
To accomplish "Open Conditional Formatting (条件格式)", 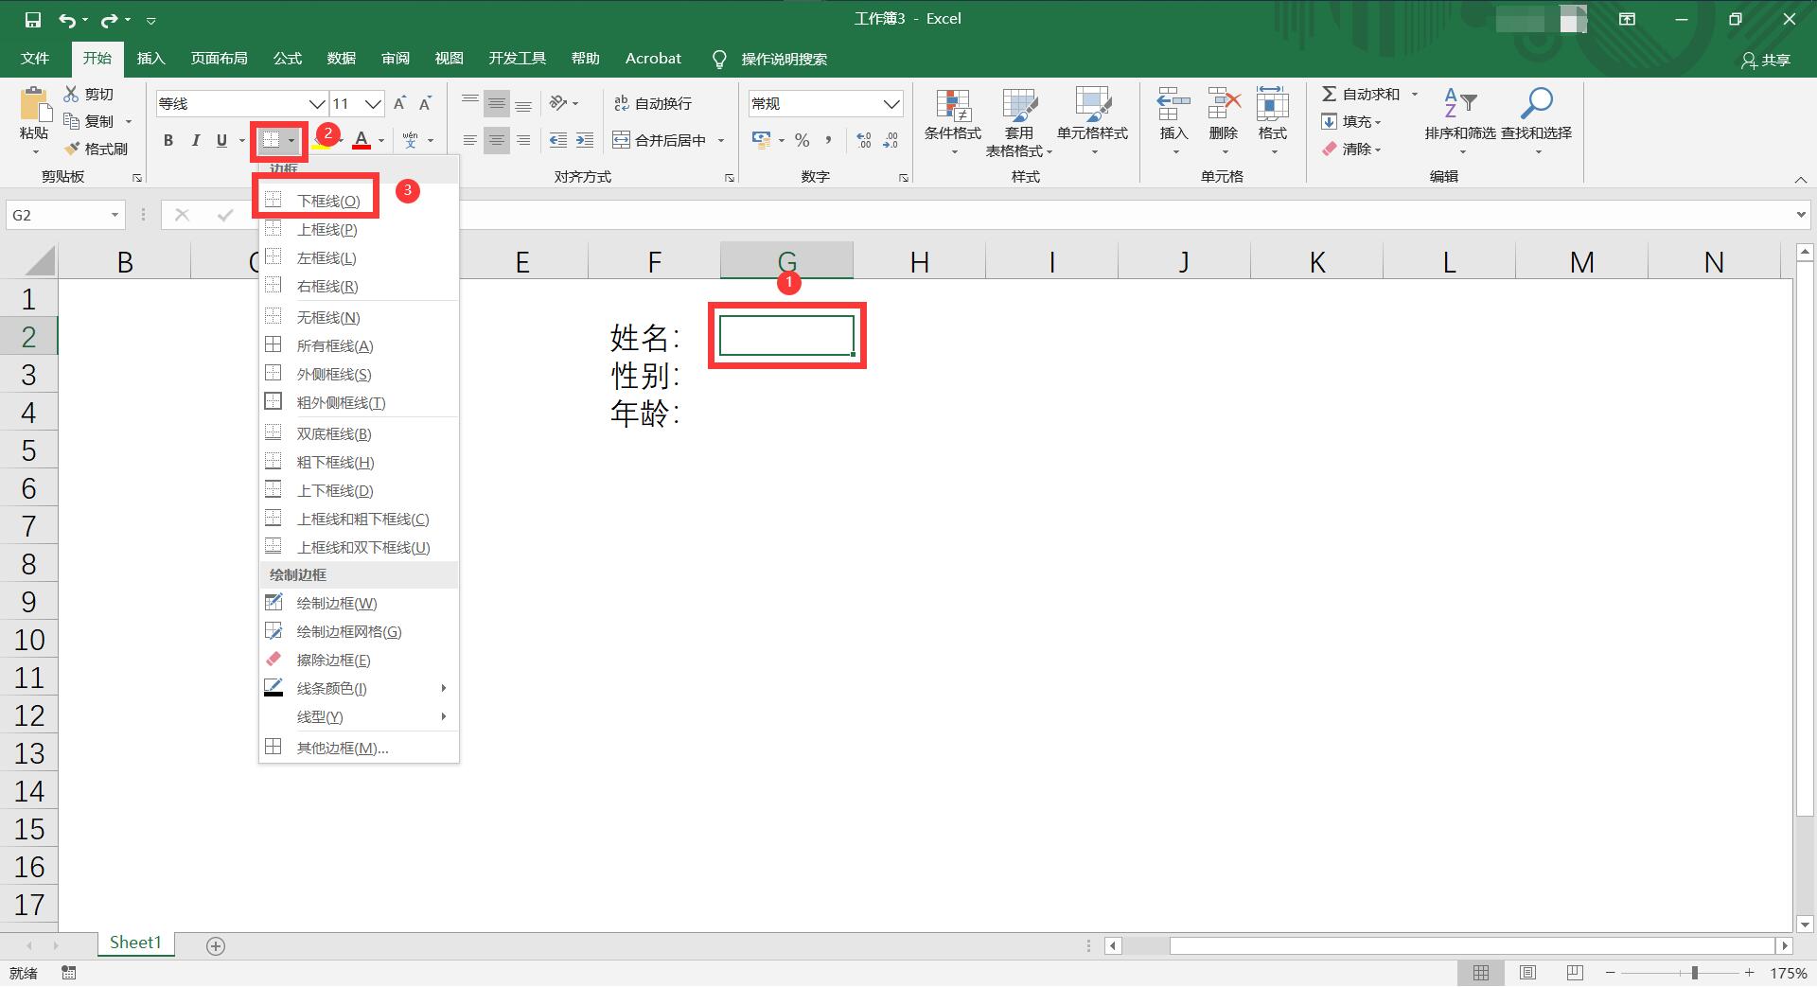I will [953, 121].
